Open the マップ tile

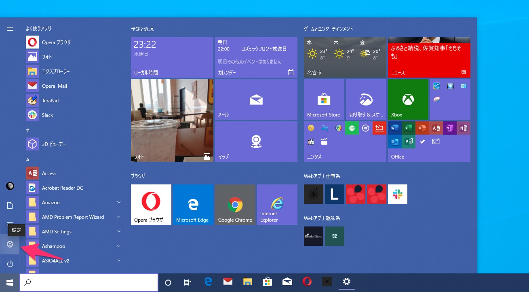coord(256,142)
